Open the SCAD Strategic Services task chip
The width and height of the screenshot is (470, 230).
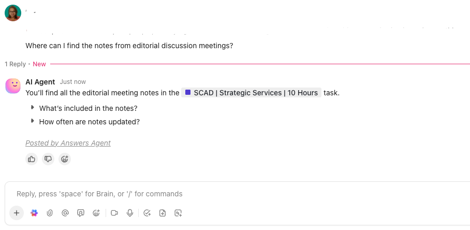point(251,93)
